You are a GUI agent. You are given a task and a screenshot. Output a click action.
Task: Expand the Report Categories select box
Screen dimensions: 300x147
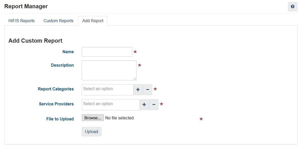pyautogui.click(x=107, y=90)
